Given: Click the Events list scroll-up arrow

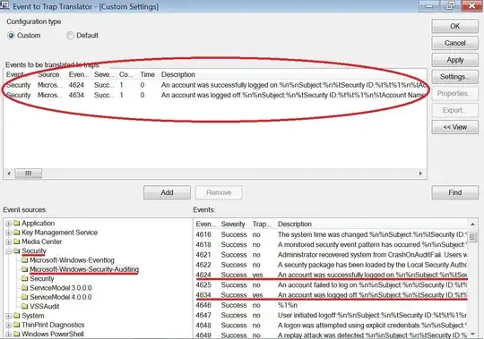Looking at the screenshot, I should (472, 225).
